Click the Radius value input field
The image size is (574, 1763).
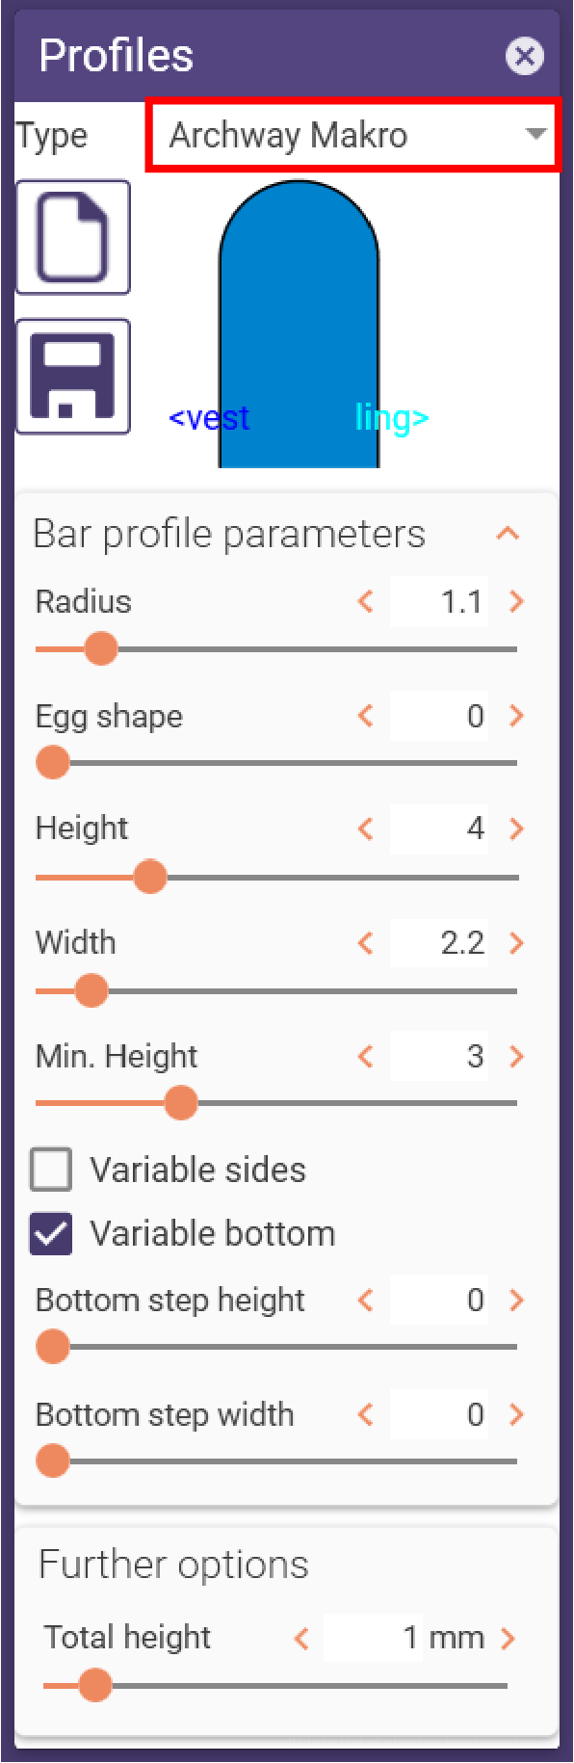point(439,602)
